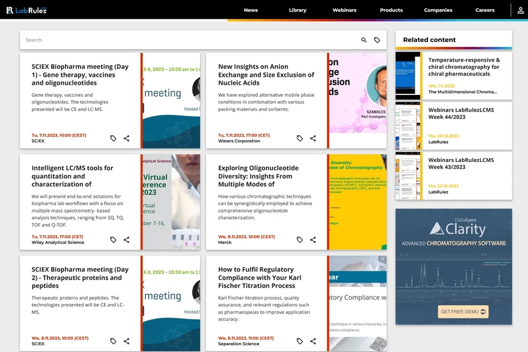Click the LabRulez logo in the header
This screenshot has height=352, width=528.
[x=27, y=10]
